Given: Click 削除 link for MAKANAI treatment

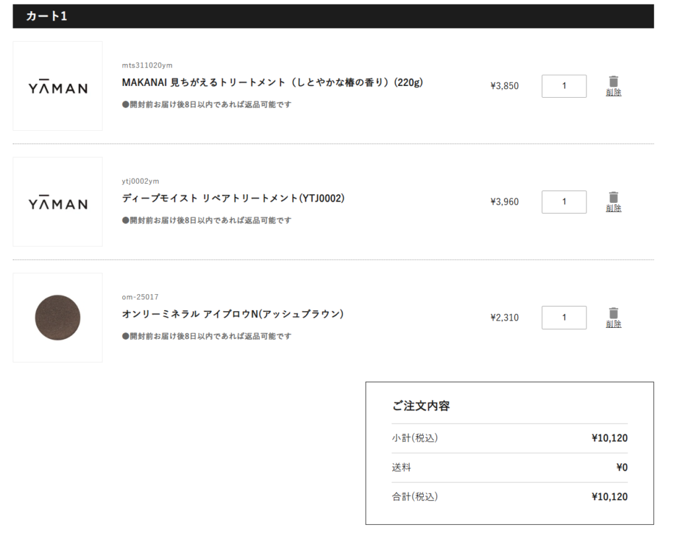Looking at the screenshot, I should (x=613, y=93).
